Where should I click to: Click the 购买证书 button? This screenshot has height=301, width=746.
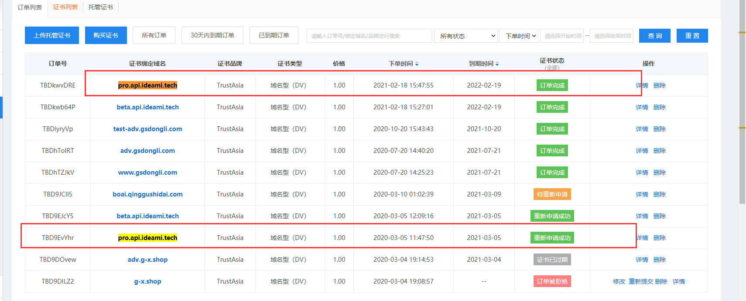106,35
